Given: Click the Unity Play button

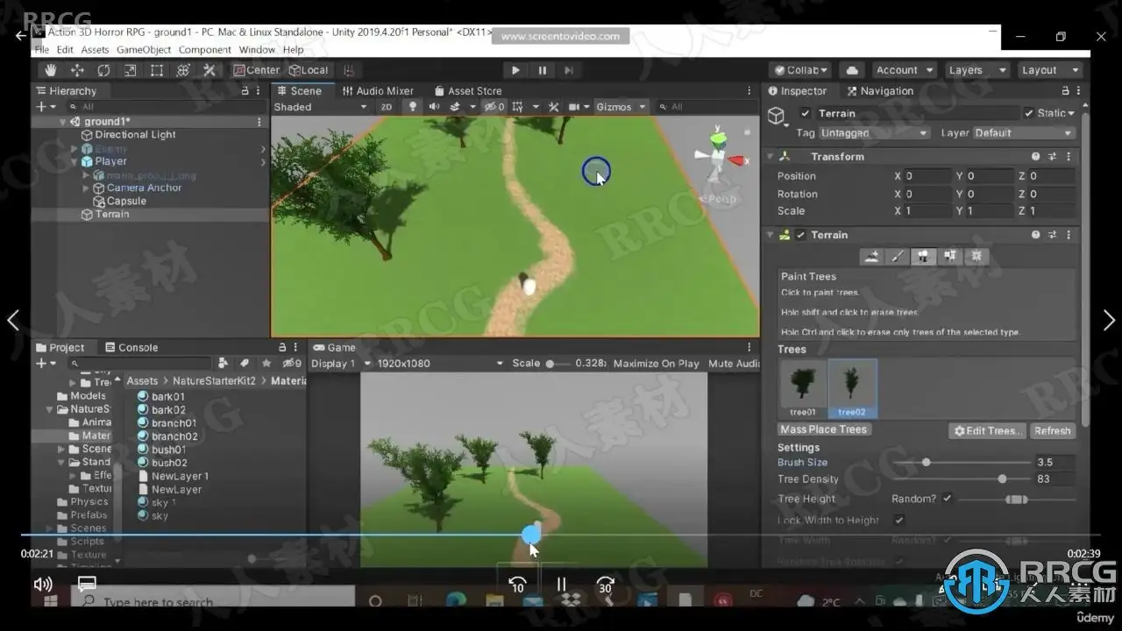Looking at the screenshot, I should [x=515, y=70].
